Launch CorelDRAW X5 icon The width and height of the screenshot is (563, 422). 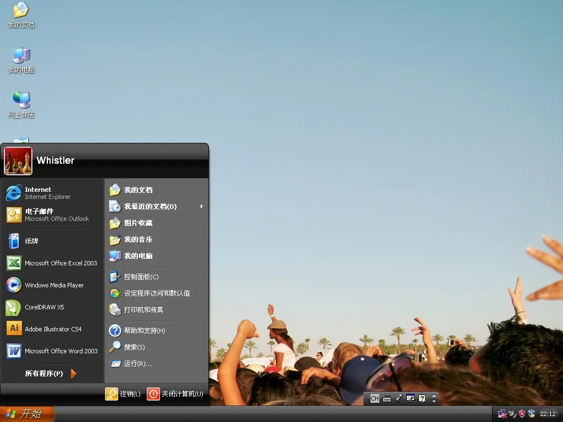(x=14, y=307)
